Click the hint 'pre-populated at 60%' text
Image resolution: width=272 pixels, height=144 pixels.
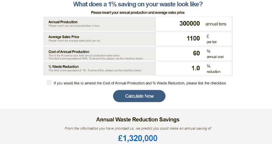[96, 59]
